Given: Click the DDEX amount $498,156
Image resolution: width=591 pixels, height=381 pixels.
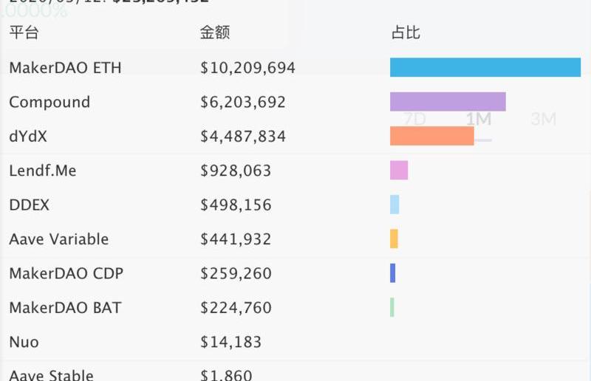Looking at the screenshot, I should click(x=236, y=205).
